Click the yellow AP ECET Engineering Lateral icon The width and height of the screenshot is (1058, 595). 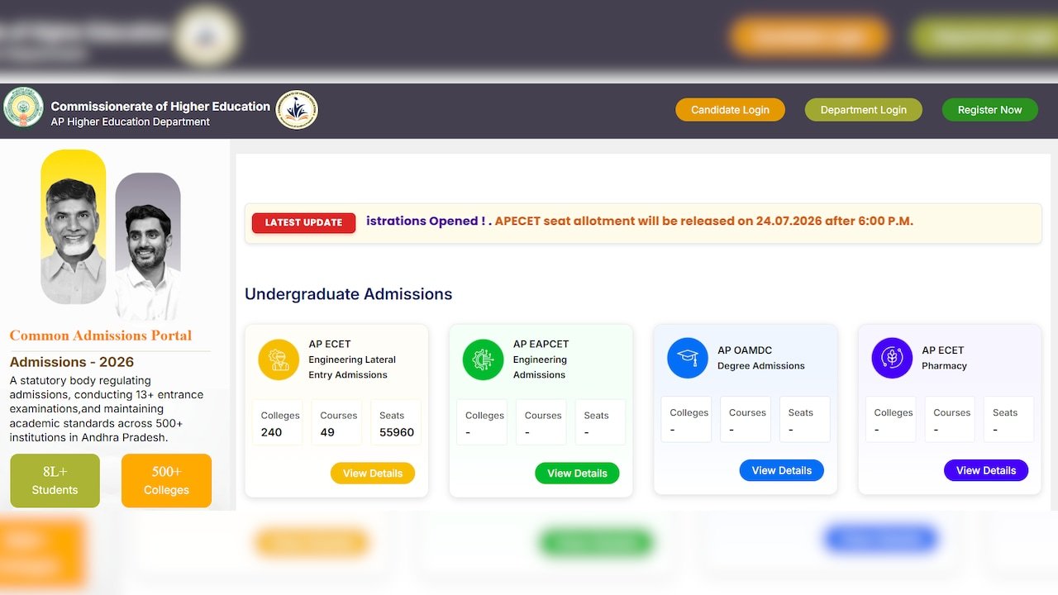point(279,359)
